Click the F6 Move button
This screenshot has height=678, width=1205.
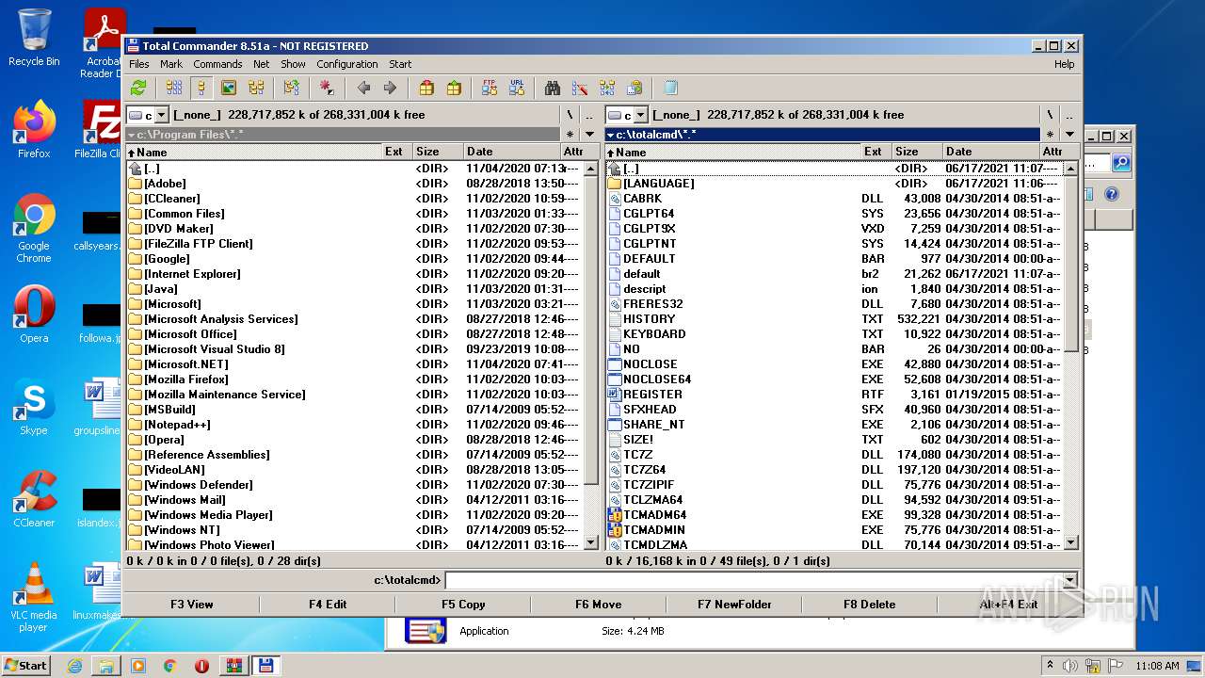pyautogui.click(x=599, y=605)
